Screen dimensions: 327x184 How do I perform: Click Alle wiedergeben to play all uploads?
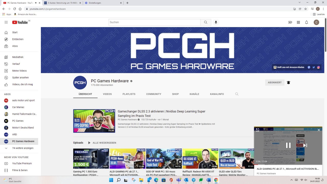click(102, 143)
